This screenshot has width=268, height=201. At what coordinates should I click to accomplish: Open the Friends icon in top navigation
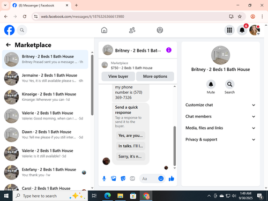pos(132,30)
